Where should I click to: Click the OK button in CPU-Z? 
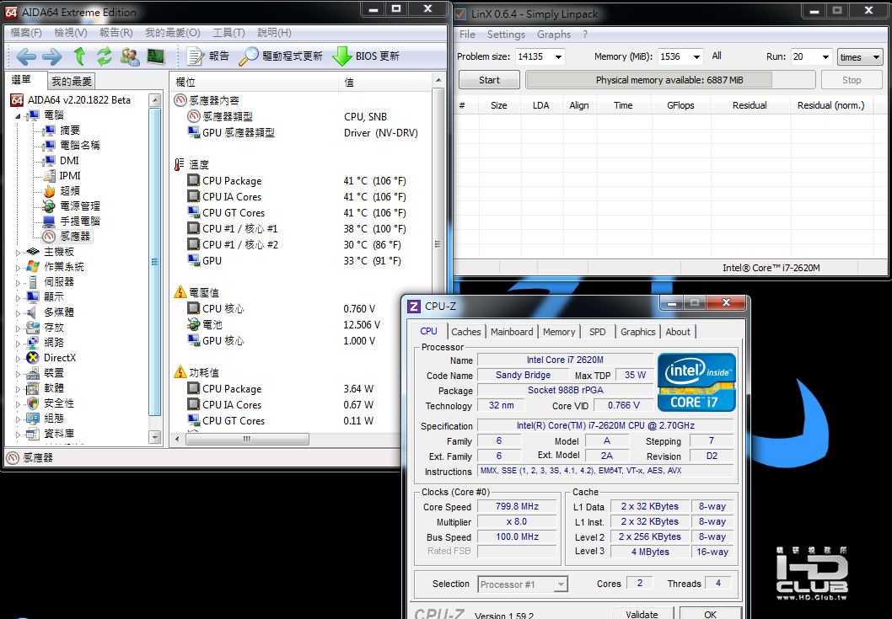[x=710, y=613]
